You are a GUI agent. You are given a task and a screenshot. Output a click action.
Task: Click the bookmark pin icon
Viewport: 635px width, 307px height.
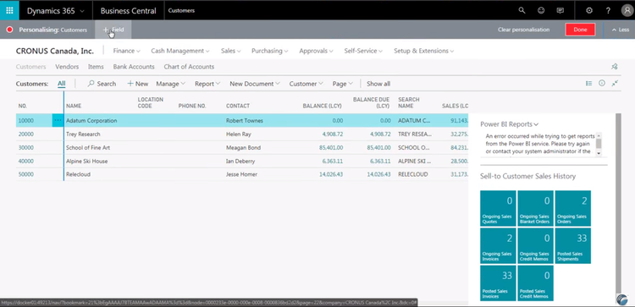pos(615,67)
